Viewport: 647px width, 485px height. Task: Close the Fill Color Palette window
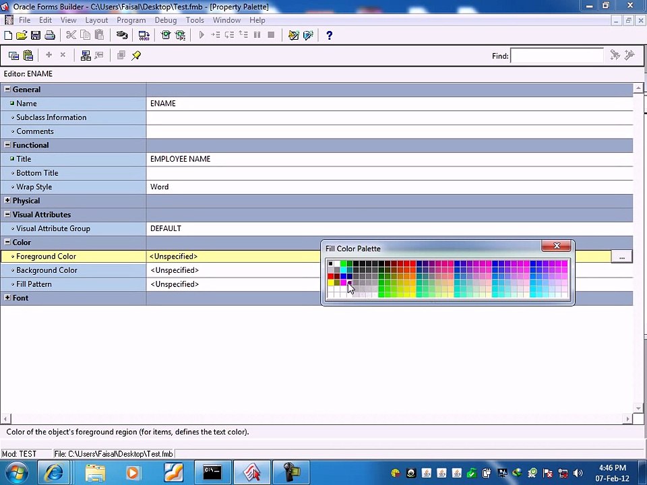click(556, 247)
